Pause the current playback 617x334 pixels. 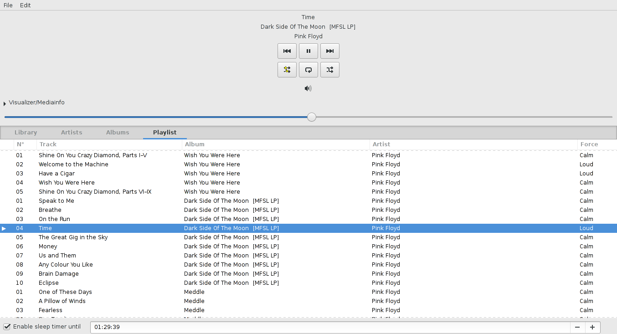tap(308, 51)
